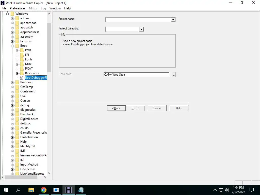Select the InputMethod tree item
This screenshot has height=195, width=260.
click(29, 165)
